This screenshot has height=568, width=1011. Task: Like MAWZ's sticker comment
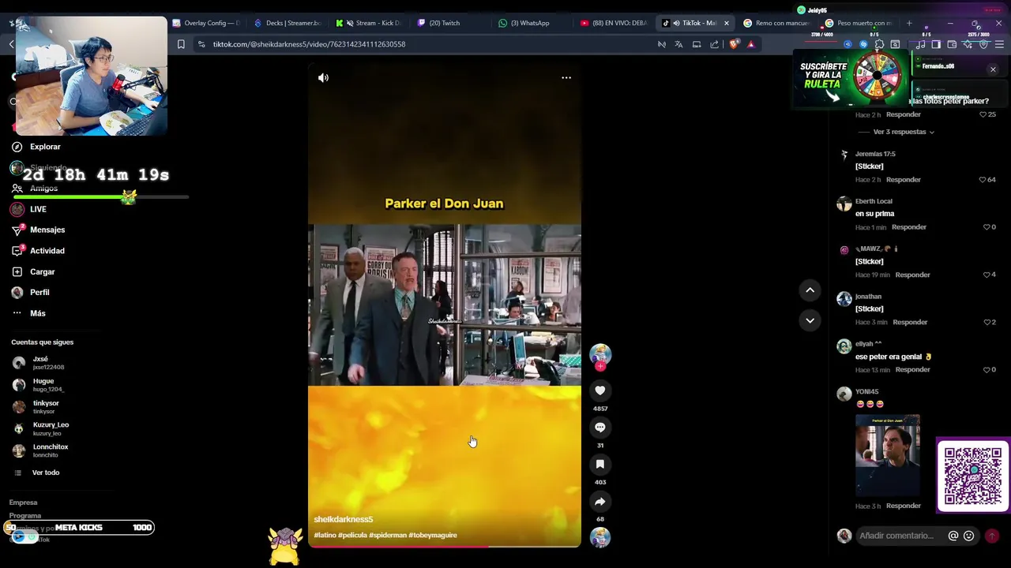coord(987,275)
